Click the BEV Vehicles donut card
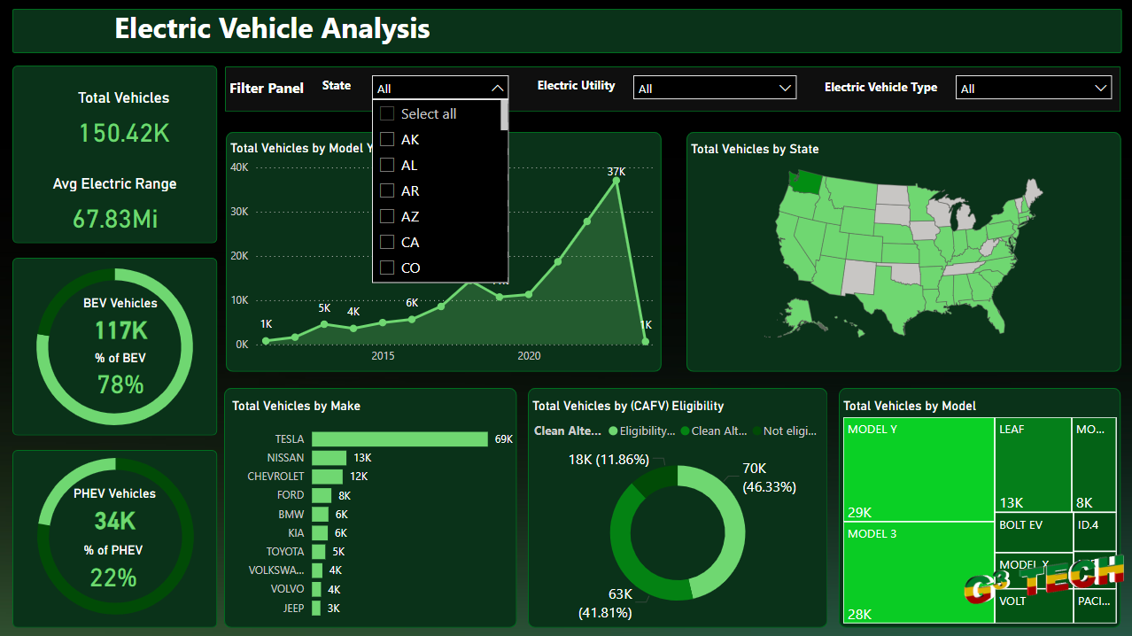The image size is (1132, 636). tap(114, 346)
